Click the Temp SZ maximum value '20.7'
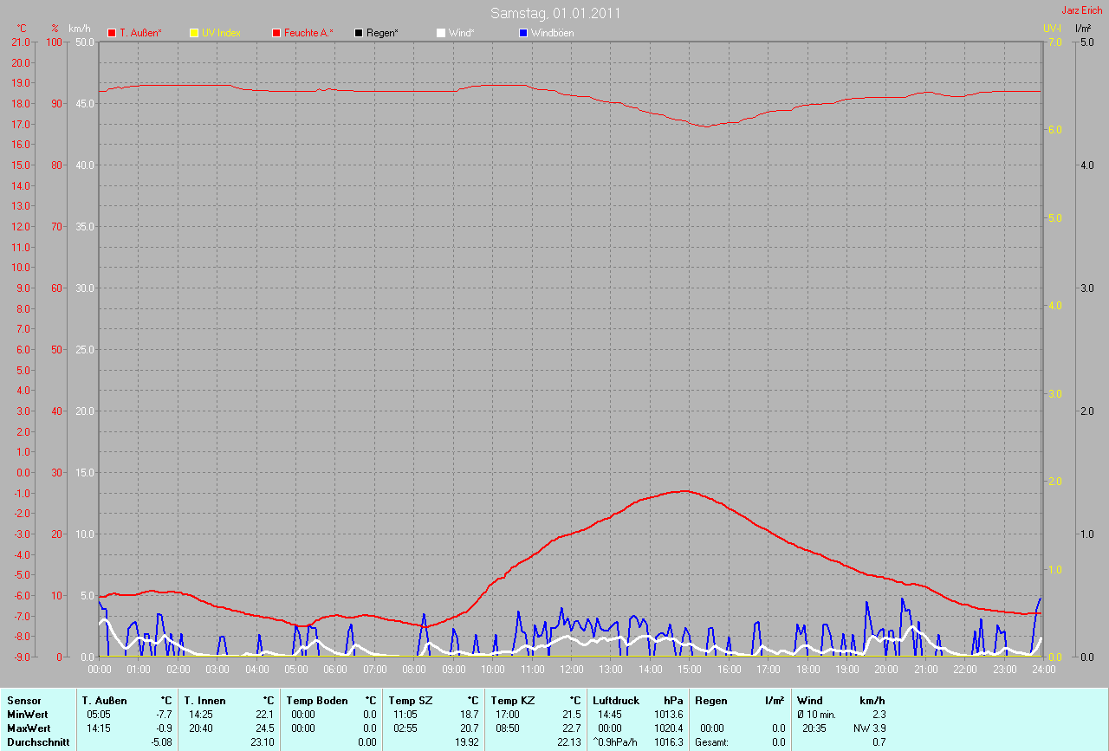 (x=470, y=728)
